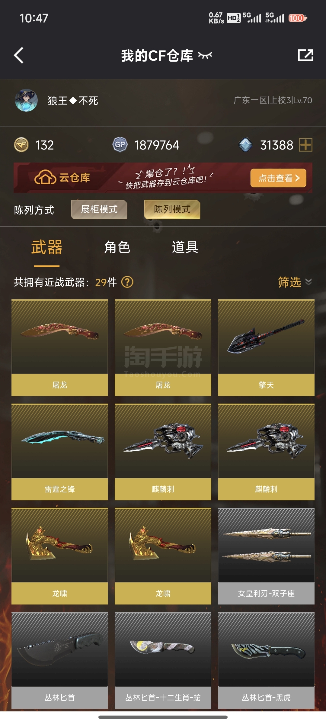Tap the 狼王◆不死 avatar picture
This screenshot has height=725, width=326.
(27, 101)
